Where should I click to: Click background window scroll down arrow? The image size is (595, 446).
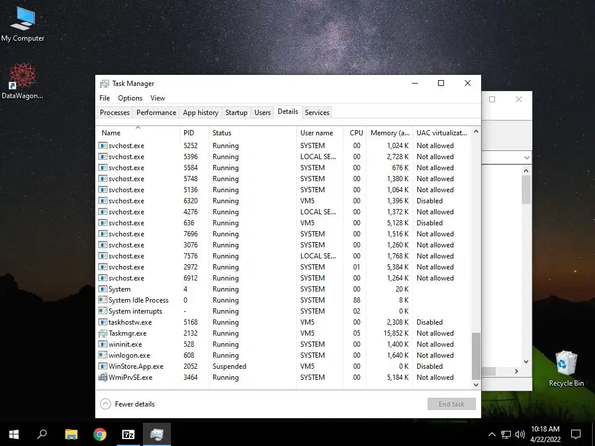coord(526,361)
